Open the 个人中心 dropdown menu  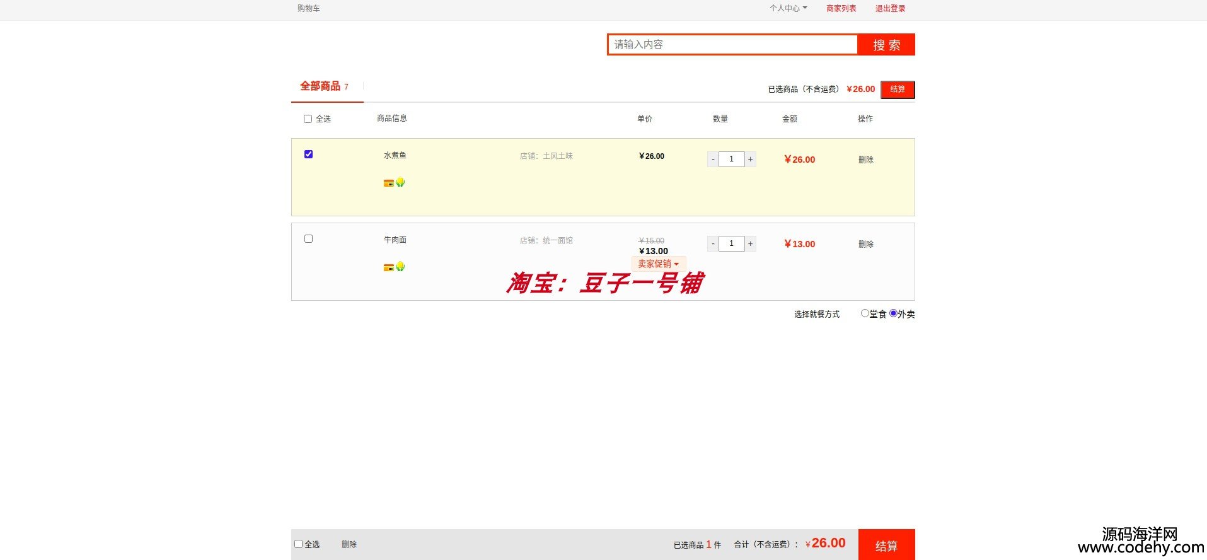788,8
